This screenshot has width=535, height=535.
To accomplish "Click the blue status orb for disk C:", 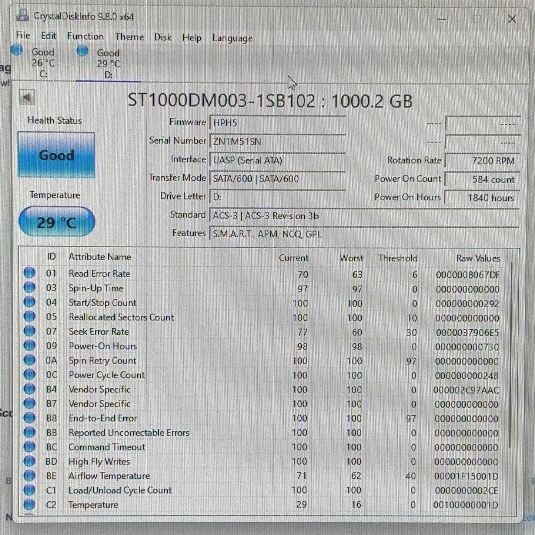I will [x=17, y=50].
